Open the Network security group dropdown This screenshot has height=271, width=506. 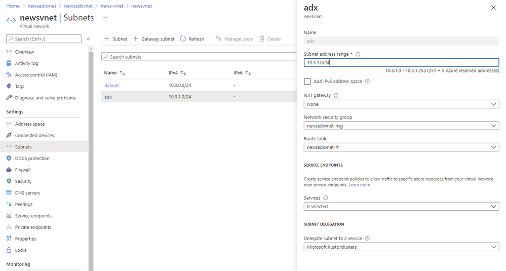(x=401, y=126)
